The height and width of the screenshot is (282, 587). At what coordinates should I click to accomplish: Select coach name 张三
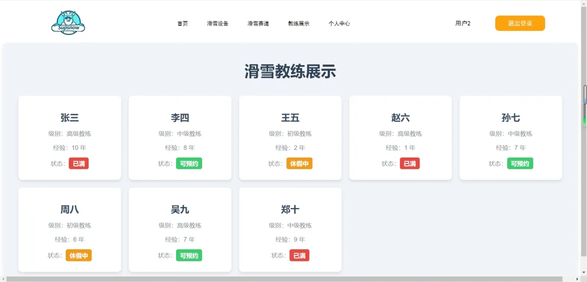(x=70, y=118)
